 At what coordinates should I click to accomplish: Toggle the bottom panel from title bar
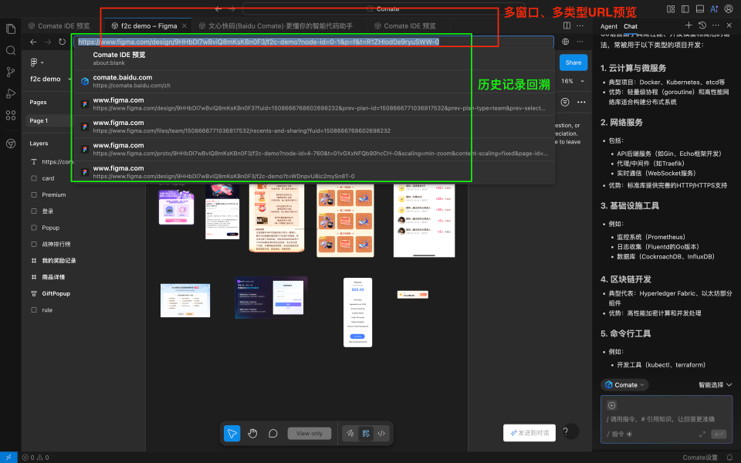700,9
